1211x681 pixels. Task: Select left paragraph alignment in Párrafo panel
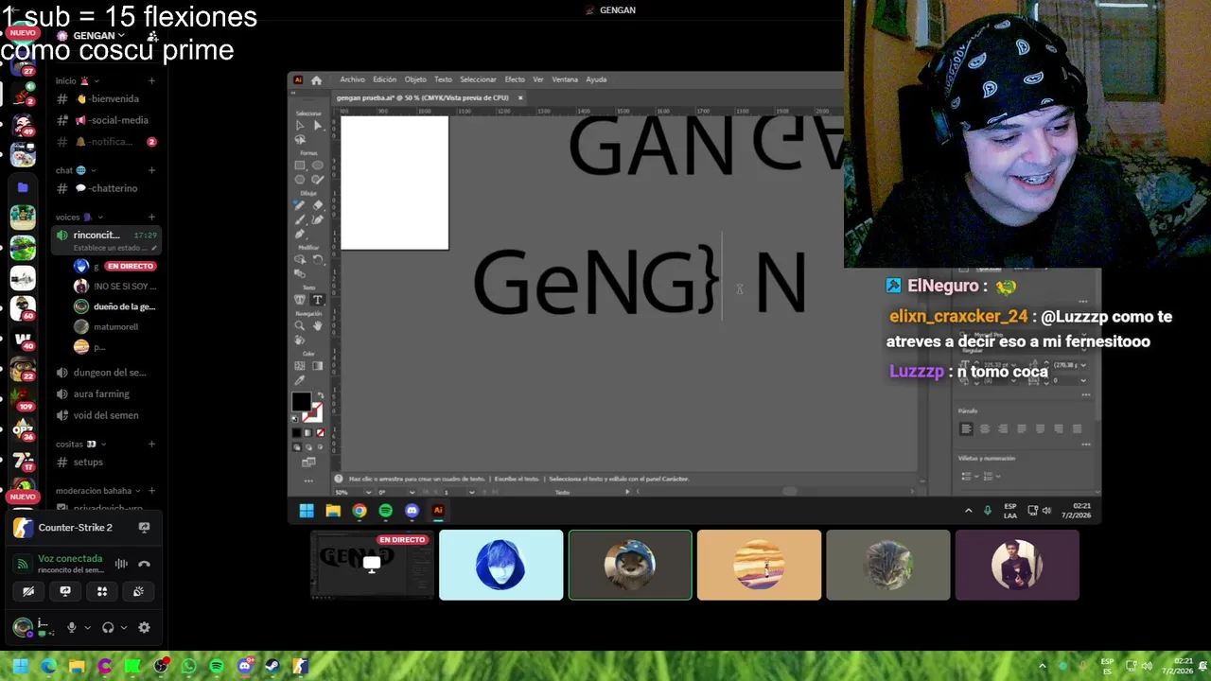click(966, 428)
